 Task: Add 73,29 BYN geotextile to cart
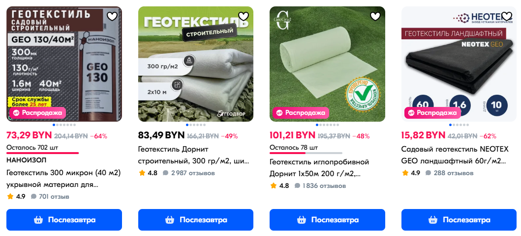point(64,220)
